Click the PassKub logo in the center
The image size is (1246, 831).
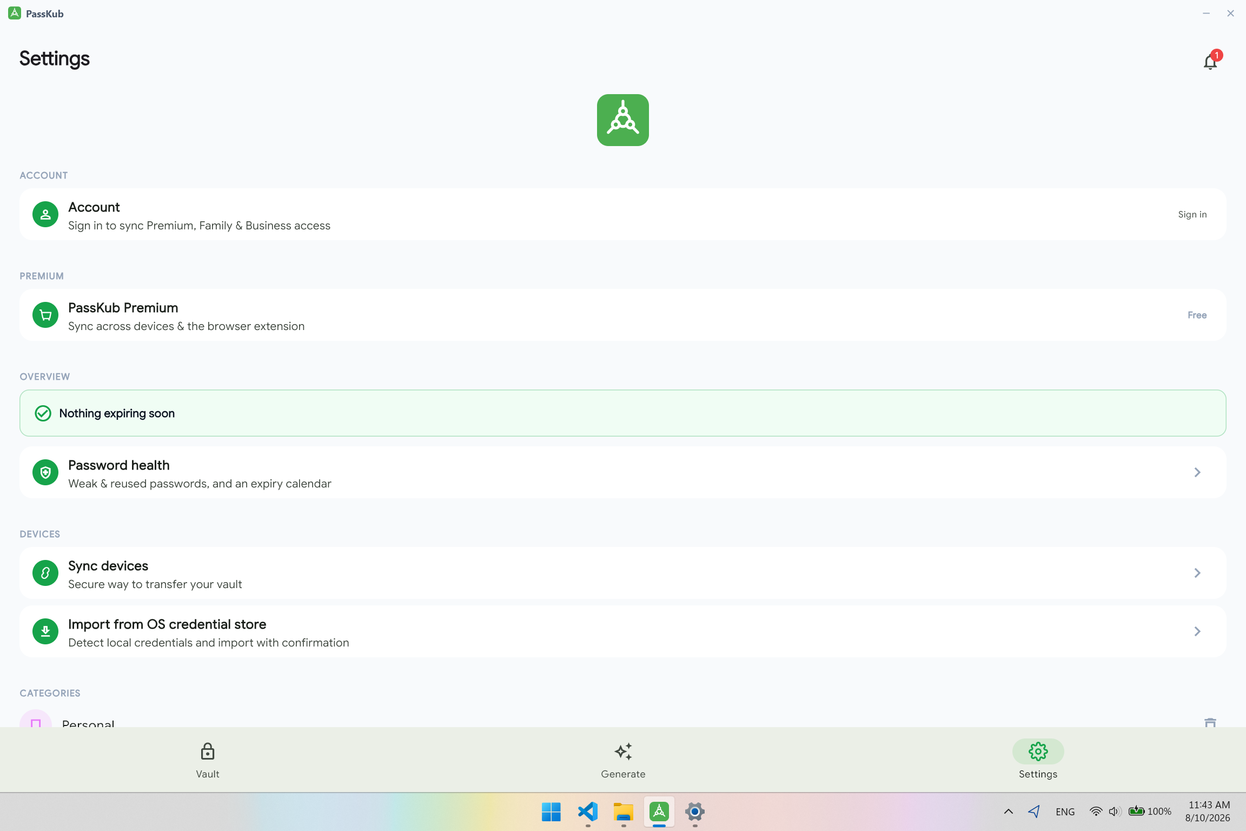pos(623,120)
